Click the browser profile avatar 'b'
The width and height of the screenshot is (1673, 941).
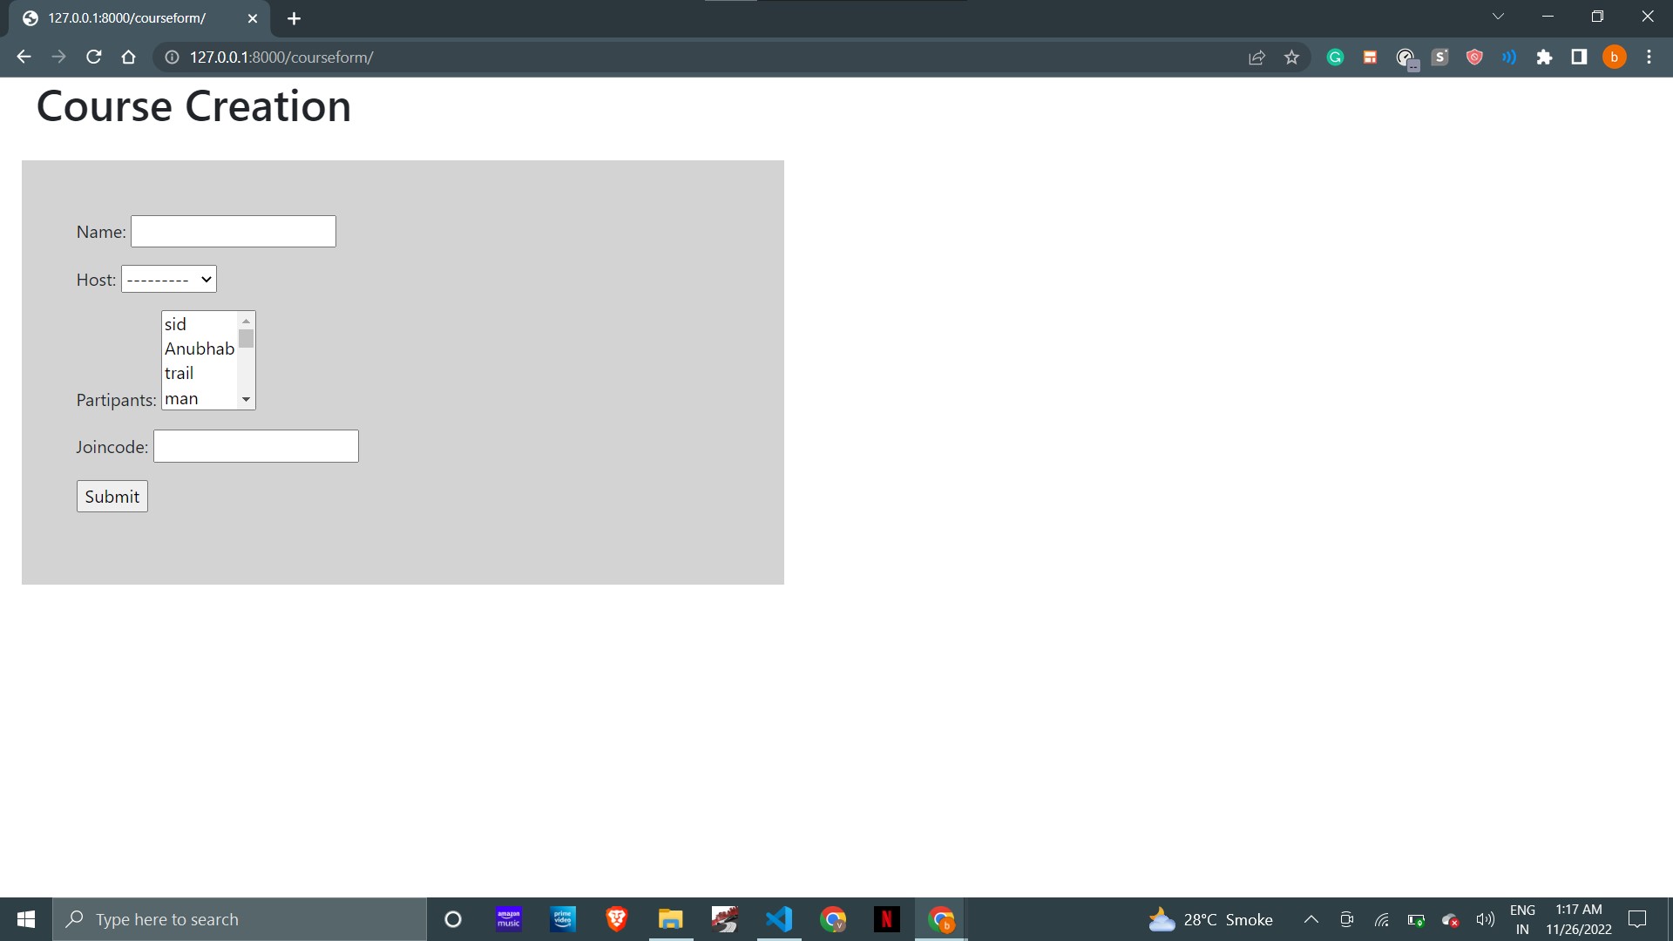tap(1614, 57)
